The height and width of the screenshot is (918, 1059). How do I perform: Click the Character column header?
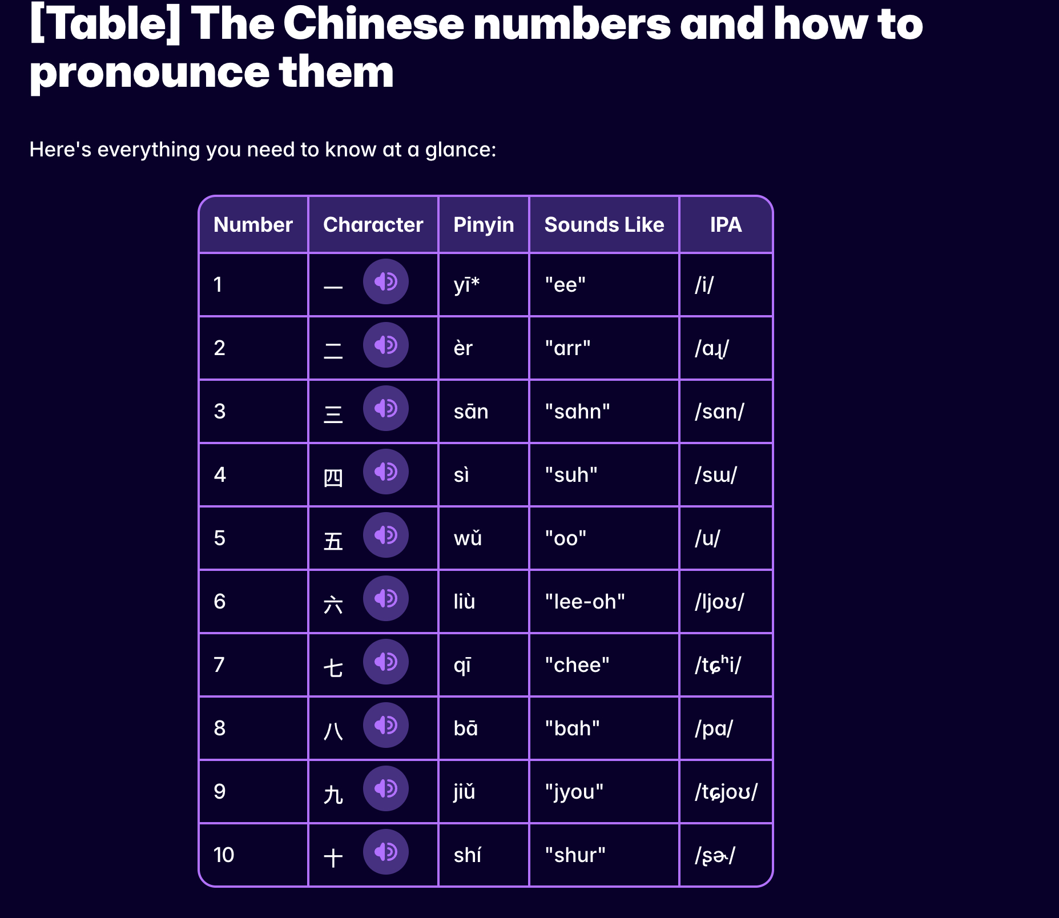point(373,225)
